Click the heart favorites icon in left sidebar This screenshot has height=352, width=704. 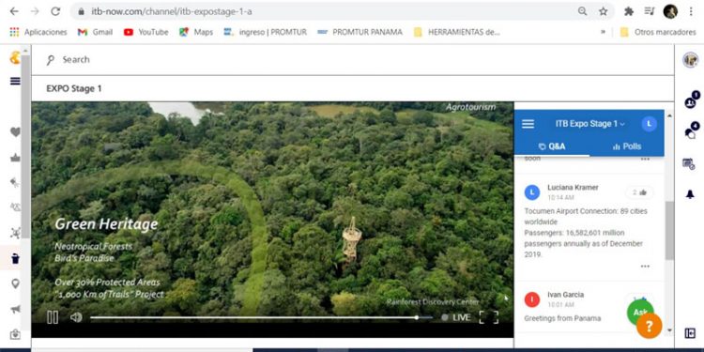click(15, 132)
